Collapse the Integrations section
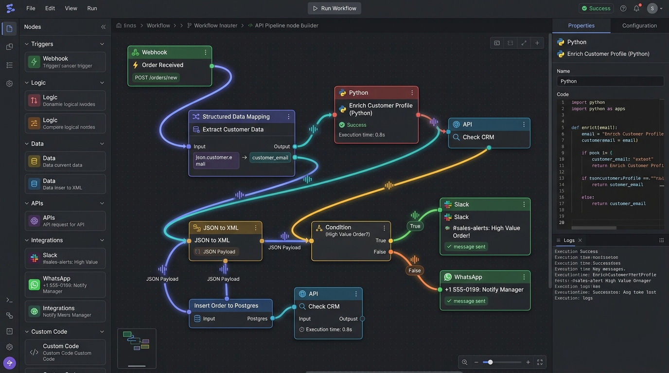 coord(102,240)
